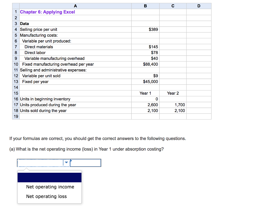Select Net operating income option
The height and width of the screenshot is (206, 273).
pyautogui.click(x=50, y=187)
